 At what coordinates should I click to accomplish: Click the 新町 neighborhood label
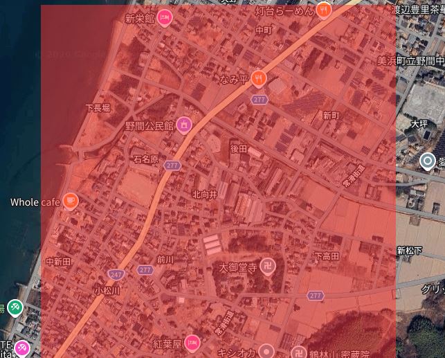coord(331,115)
